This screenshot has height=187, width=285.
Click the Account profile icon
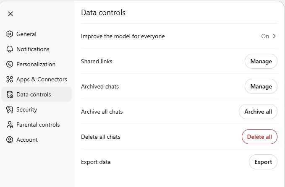pyautogui.click(x=10, y=140)
